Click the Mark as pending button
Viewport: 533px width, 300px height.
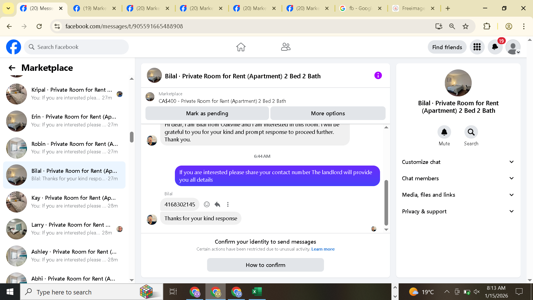click(207, 113)
